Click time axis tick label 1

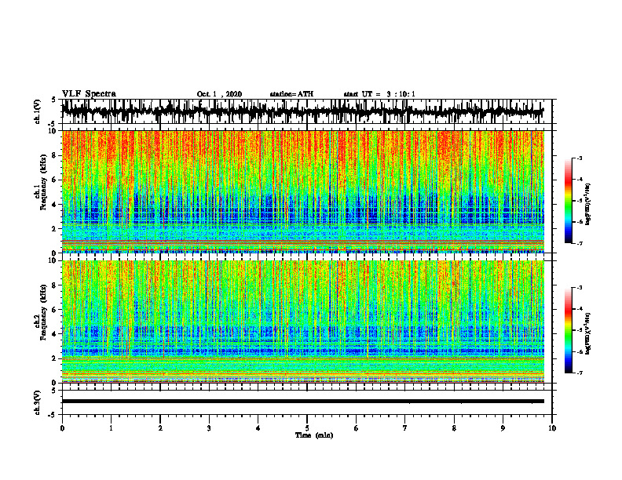111,428
